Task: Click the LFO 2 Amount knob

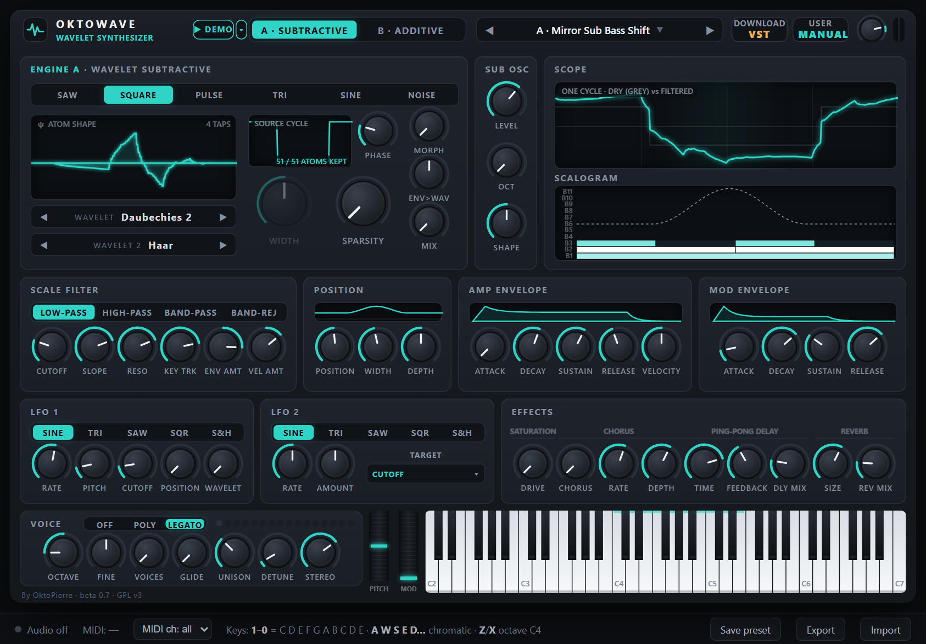Action: [335, 463]
